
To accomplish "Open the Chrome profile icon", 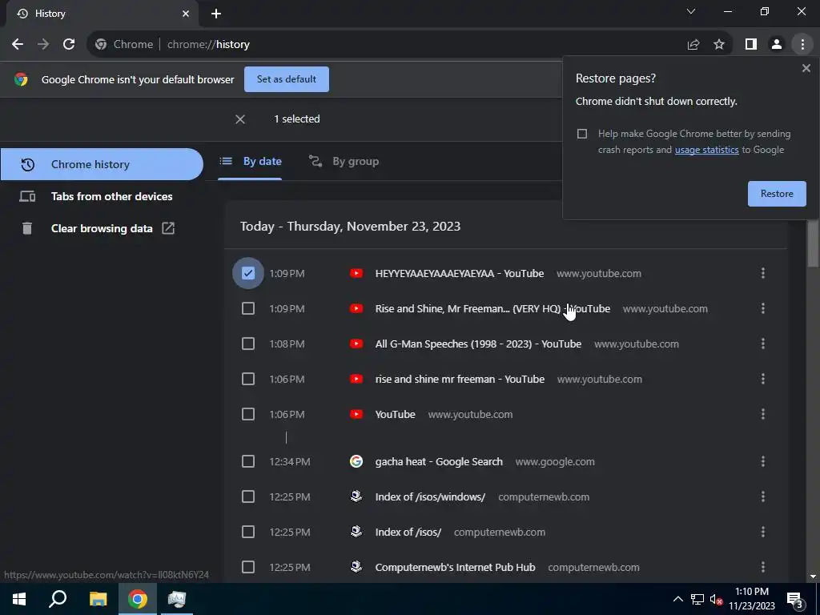I will 777,45.
